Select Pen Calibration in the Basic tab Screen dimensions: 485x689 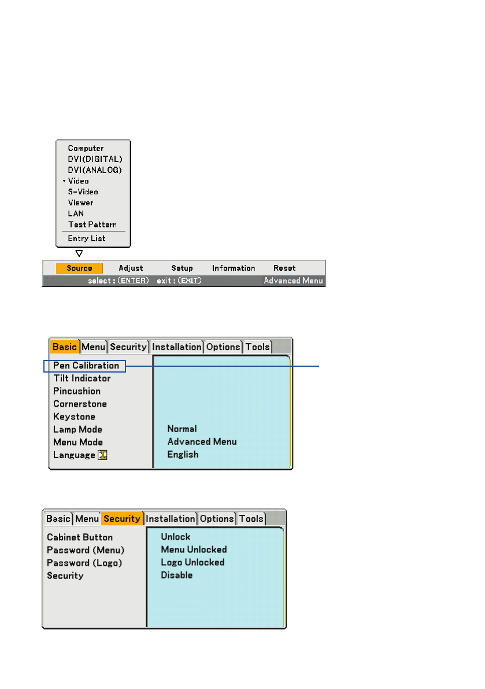point(86,366)
